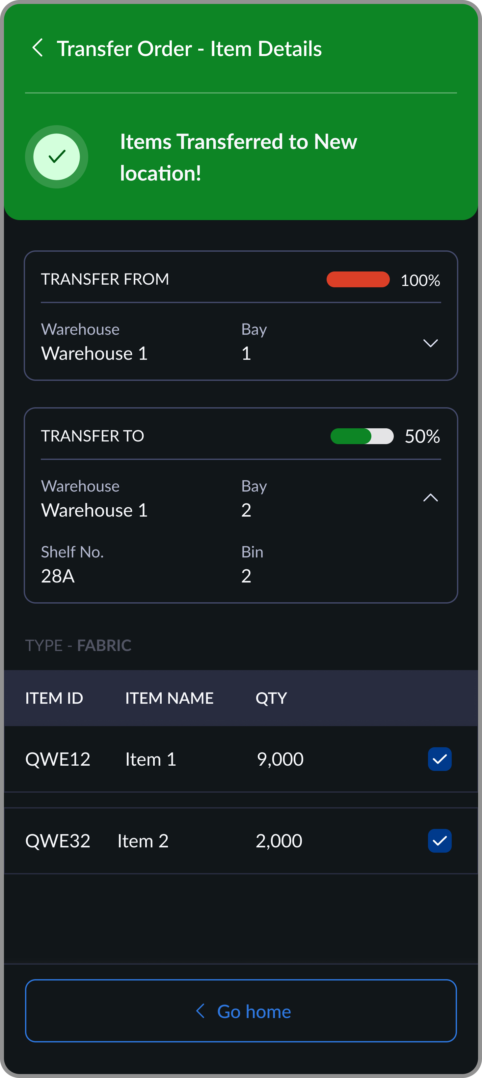Viewport: 482px width, 1078px height.
Task: Select the QTY column header
Action: pyautogui.click(x=271, y=698)
